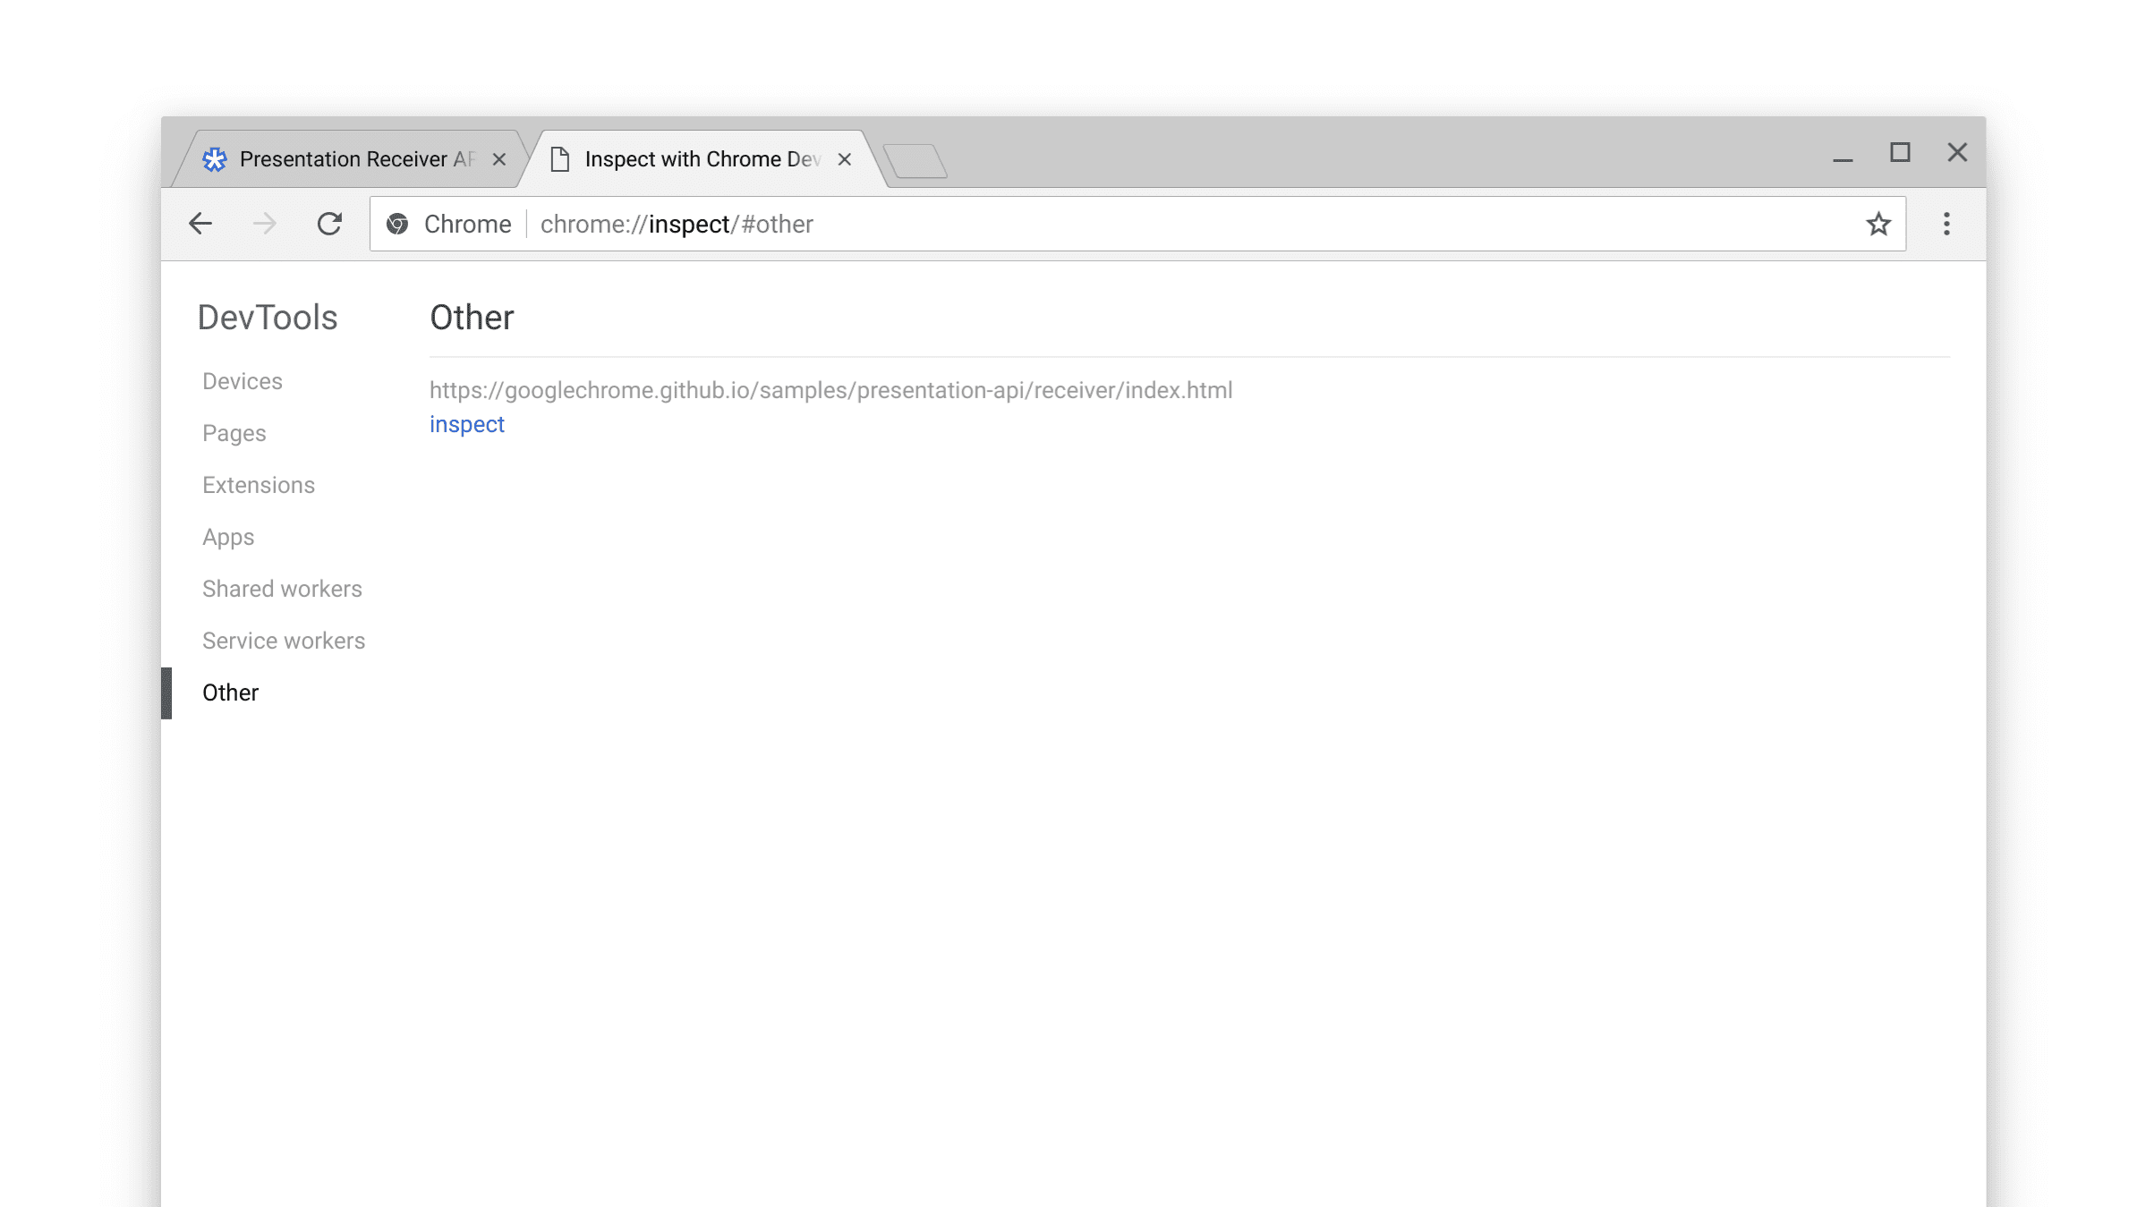Screen dimensions: 2146x1207
Task: Open the Apps section in sidebar
Action: 228,537
